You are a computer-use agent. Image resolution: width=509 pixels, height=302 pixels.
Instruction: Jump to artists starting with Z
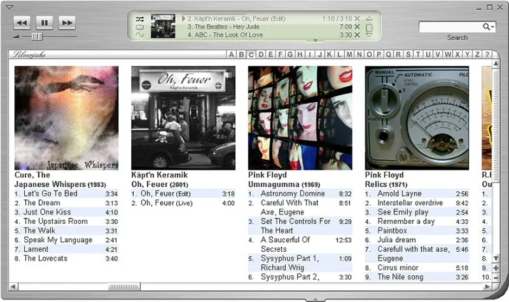(477, 54)
